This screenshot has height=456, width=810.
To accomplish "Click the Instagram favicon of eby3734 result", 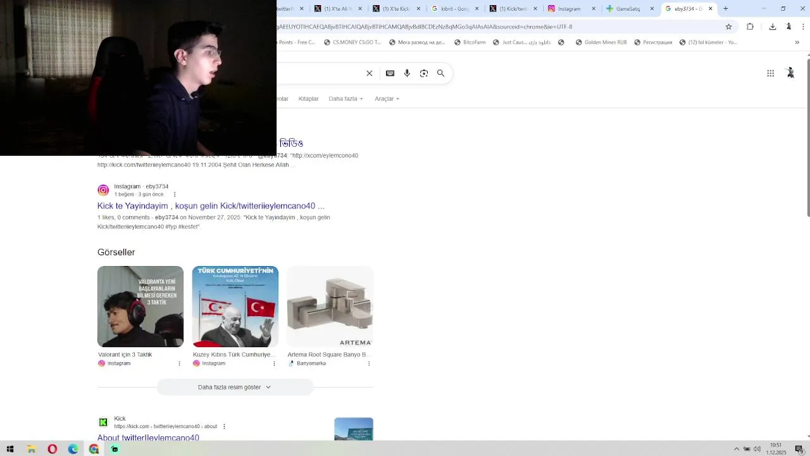I will 103,190.
